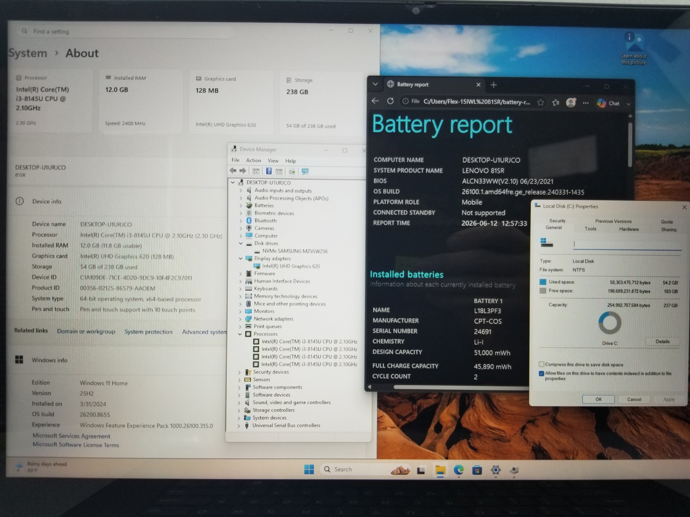Viewport: 690px width, 517px height.
Task: Expand the Network adapters node
Action: point(240,319)
